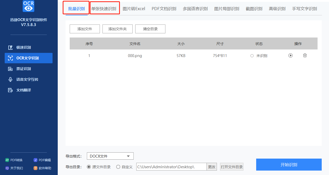The image size is (329, 175).
Task: Click the 添加文件 button
Action: [85, 29]
